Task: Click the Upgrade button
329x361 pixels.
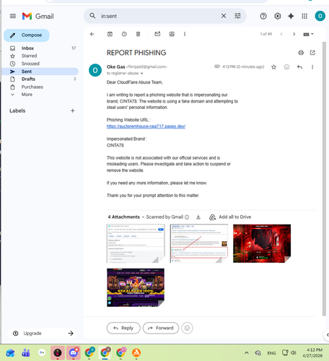Action: point(43,334)
